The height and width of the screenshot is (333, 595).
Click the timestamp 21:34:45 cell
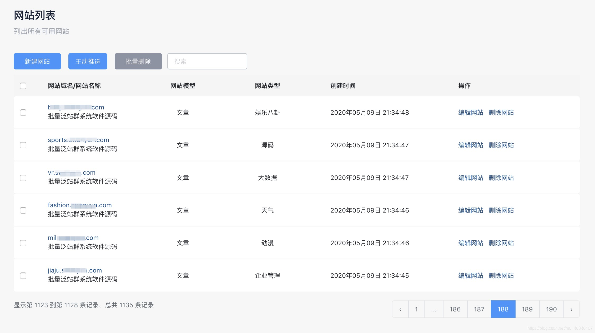(370, 276)
